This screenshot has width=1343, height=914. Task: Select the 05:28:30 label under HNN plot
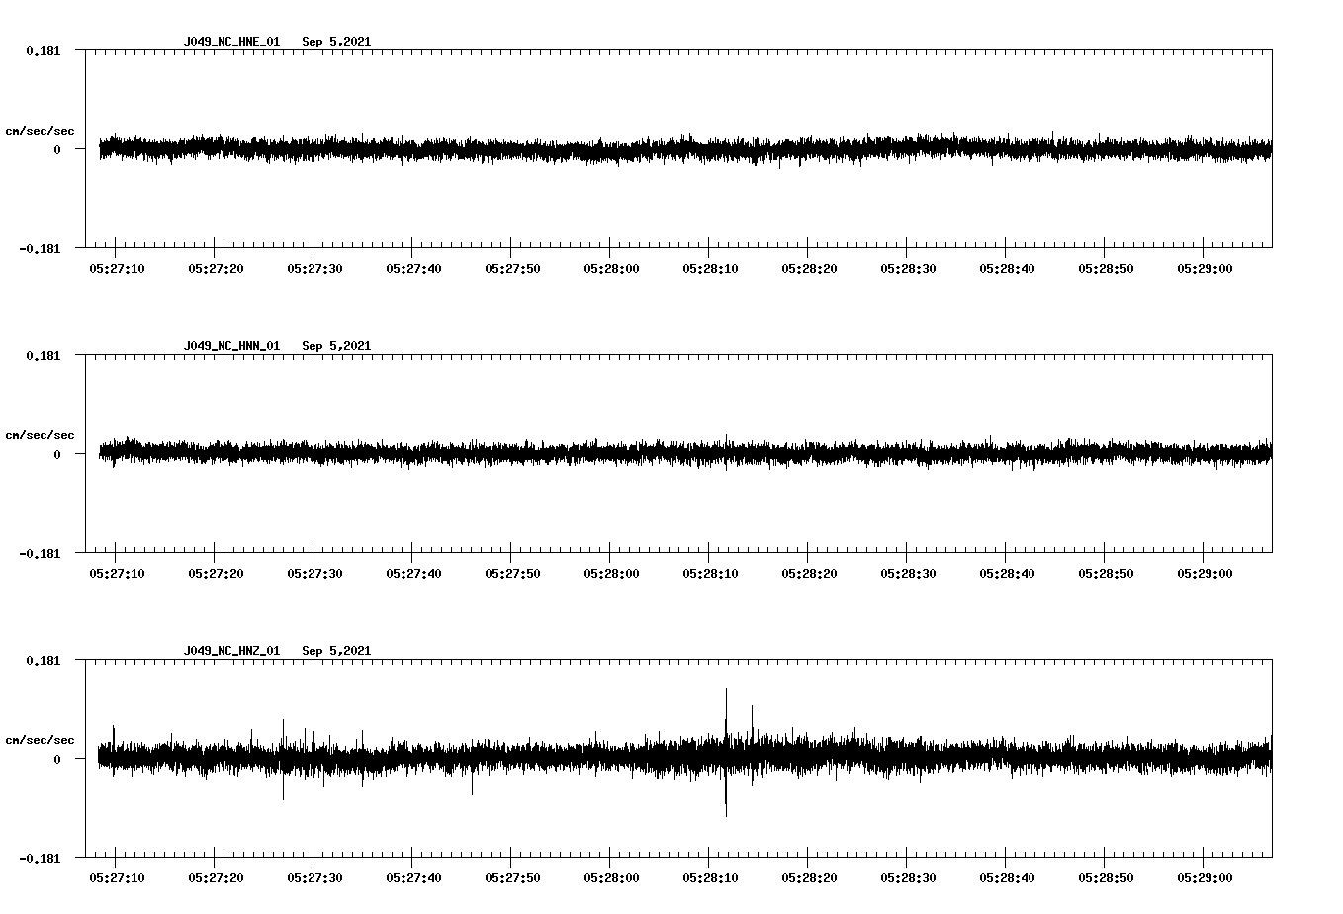908,573
